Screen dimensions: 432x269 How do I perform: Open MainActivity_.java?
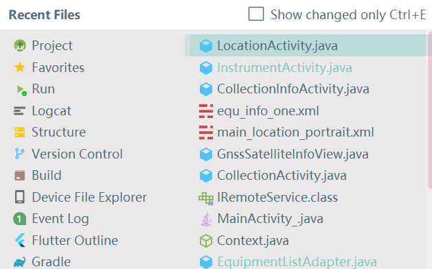(270, 219)
